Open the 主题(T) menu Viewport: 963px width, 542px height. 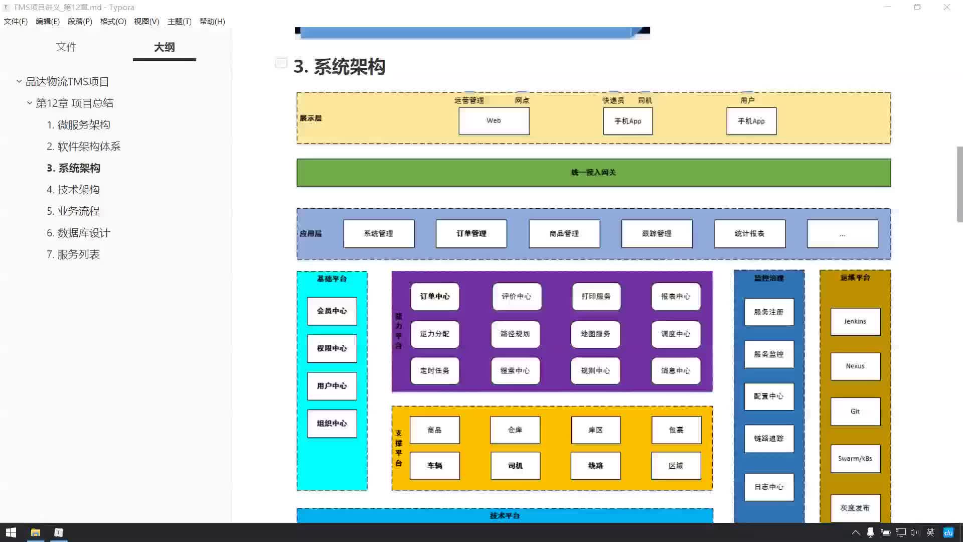click(x=180, y=21)
